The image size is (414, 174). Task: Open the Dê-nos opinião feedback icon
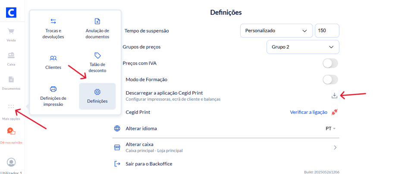coord(11,131)
